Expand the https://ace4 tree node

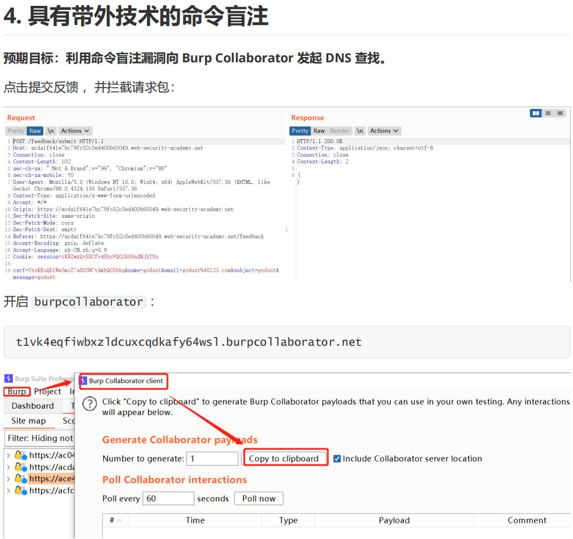8,479
